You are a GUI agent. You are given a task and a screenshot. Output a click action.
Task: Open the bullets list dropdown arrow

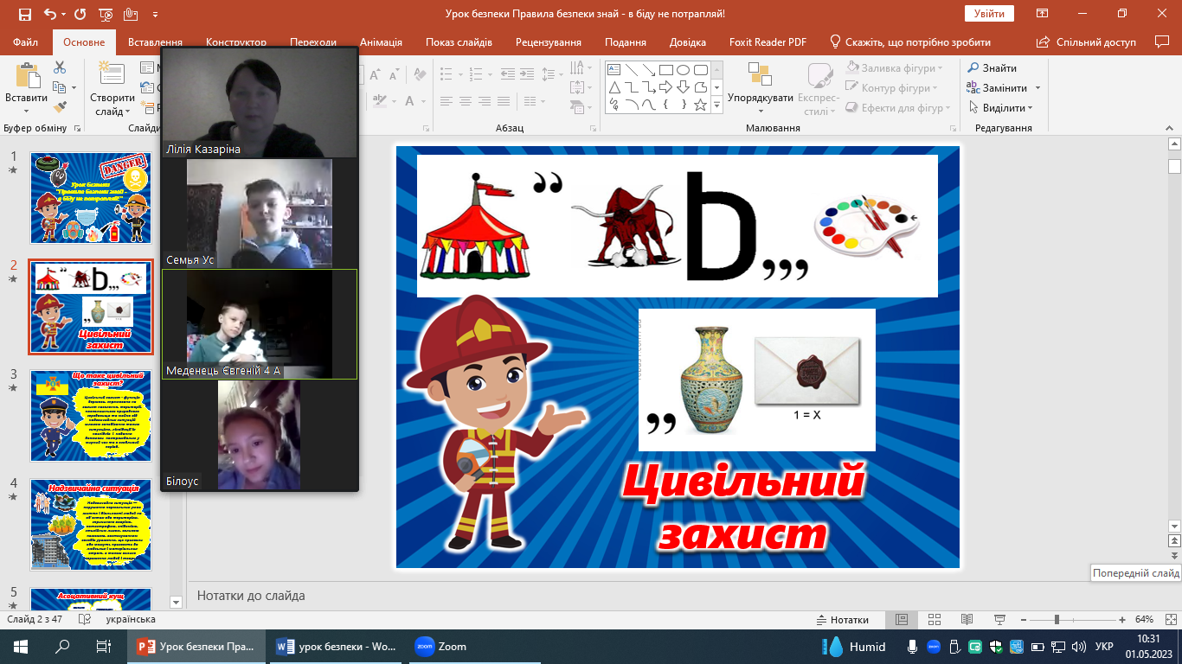click(x=459, y=73)
